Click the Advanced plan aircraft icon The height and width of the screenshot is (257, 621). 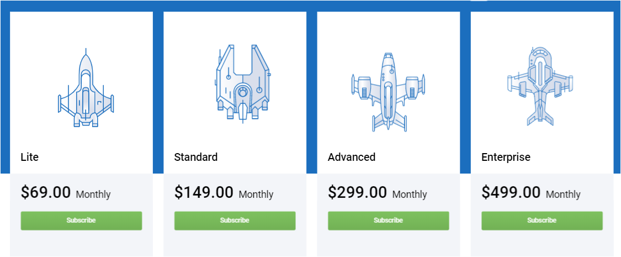click(x=388, y=92)
